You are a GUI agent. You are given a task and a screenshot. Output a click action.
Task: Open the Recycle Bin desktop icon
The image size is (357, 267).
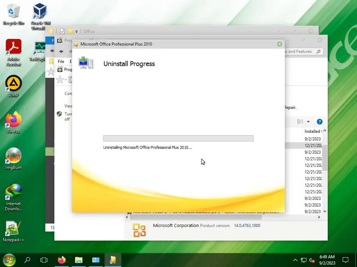pyautogui.click(x=14, y=14)
